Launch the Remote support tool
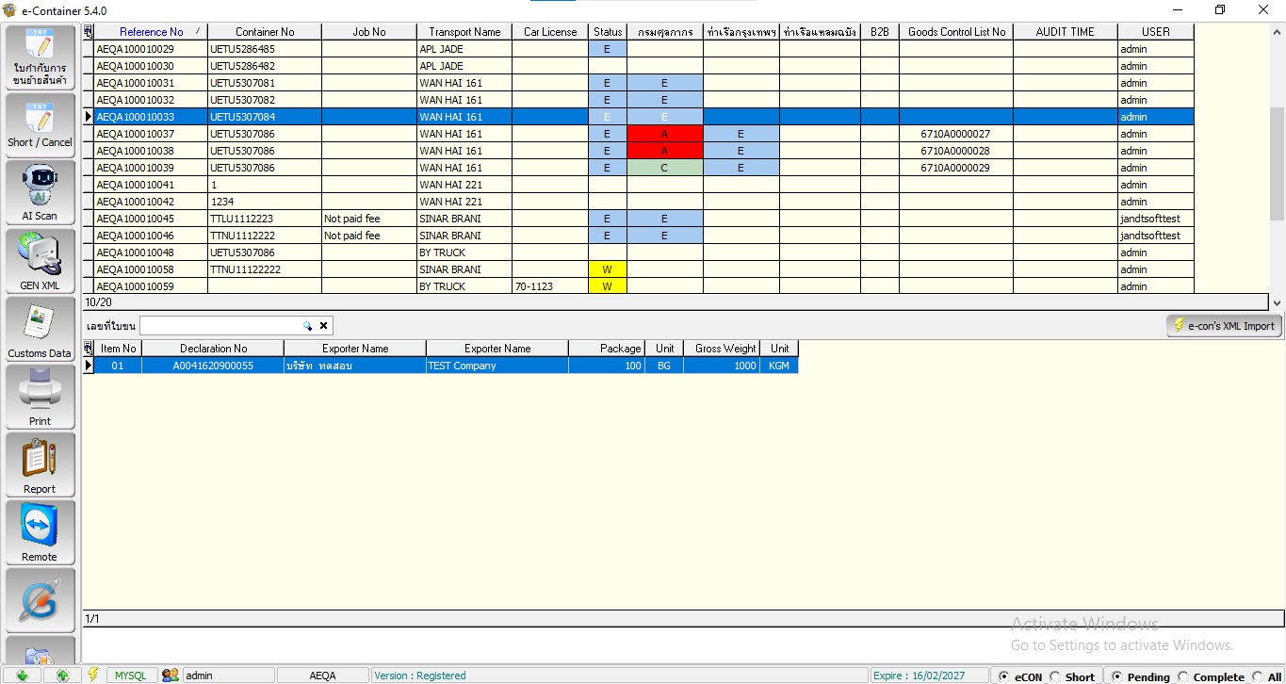This screenshot has width=1286, height=684. (x=40, y=532)
